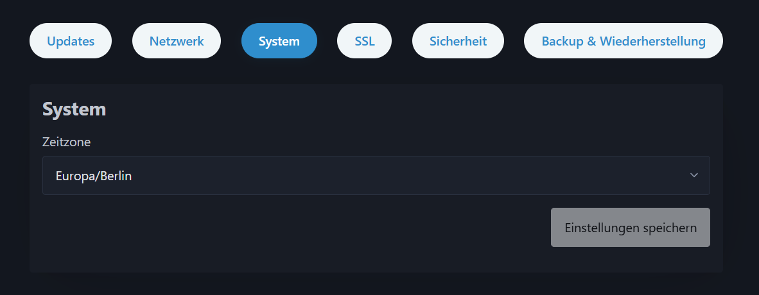
Task: Select the active System tab
Action: 279,41
